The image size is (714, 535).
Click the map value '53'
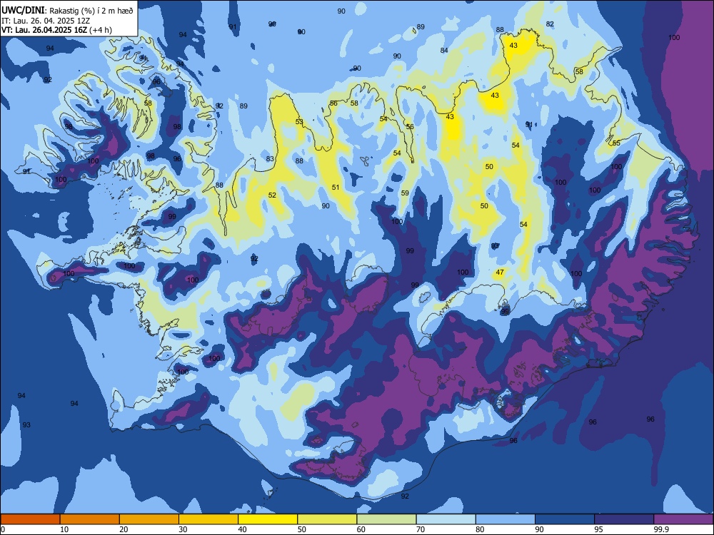click(x=299, y=122)
